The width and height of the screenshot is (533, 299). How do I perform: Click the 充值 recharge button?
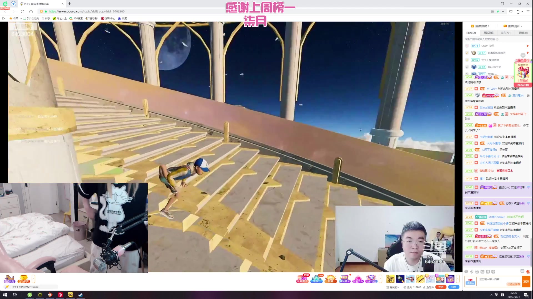coord(441,287)
